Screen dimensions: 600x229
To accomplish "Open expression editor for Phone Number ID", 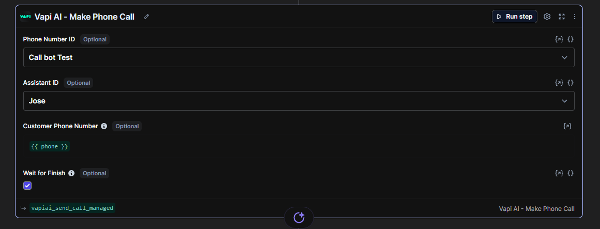I will [x=559, y=39].
